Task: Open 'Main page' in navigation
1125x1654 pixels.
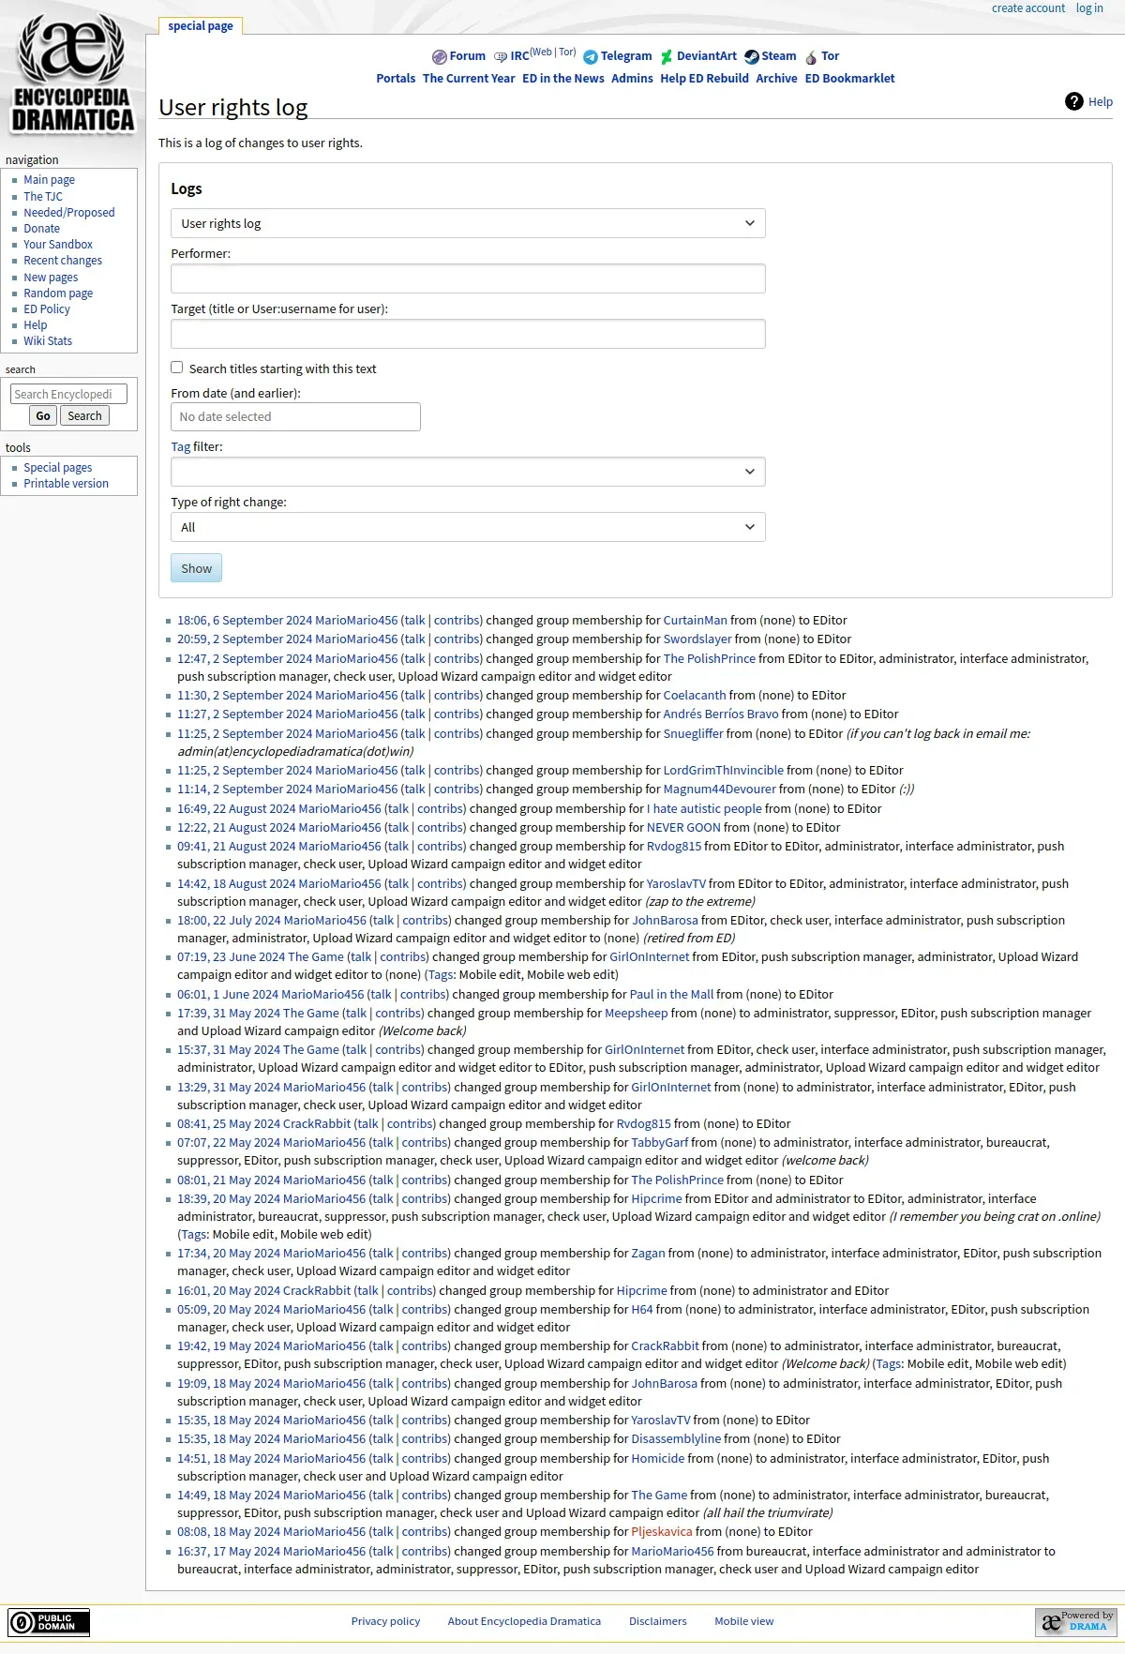Action: point(49,180)
